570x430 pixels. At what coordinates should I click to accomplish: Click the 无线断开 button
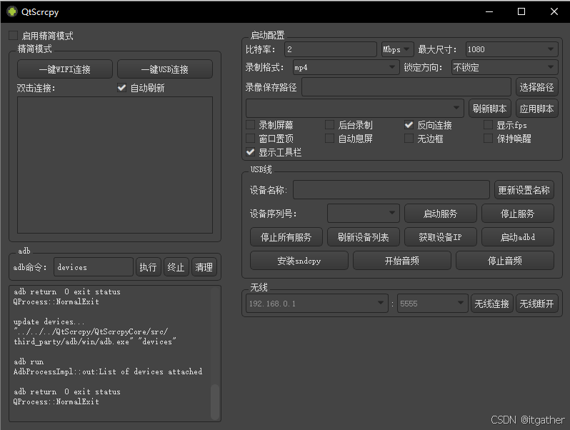536,304
